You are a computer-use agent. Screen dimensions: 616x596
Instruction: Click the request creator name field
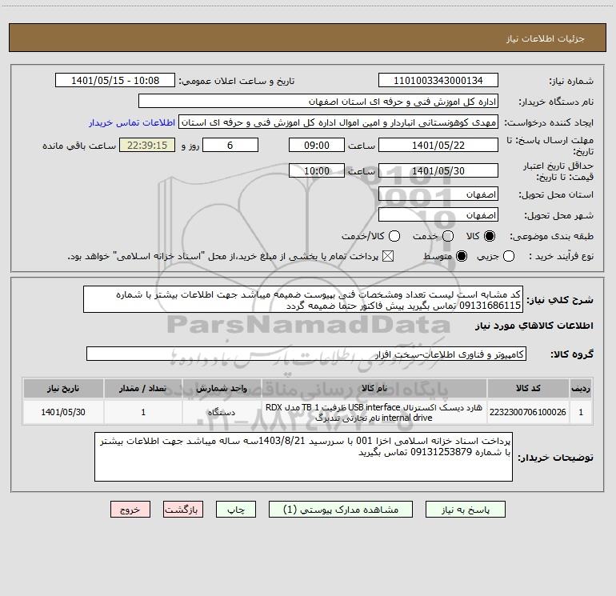338,122
